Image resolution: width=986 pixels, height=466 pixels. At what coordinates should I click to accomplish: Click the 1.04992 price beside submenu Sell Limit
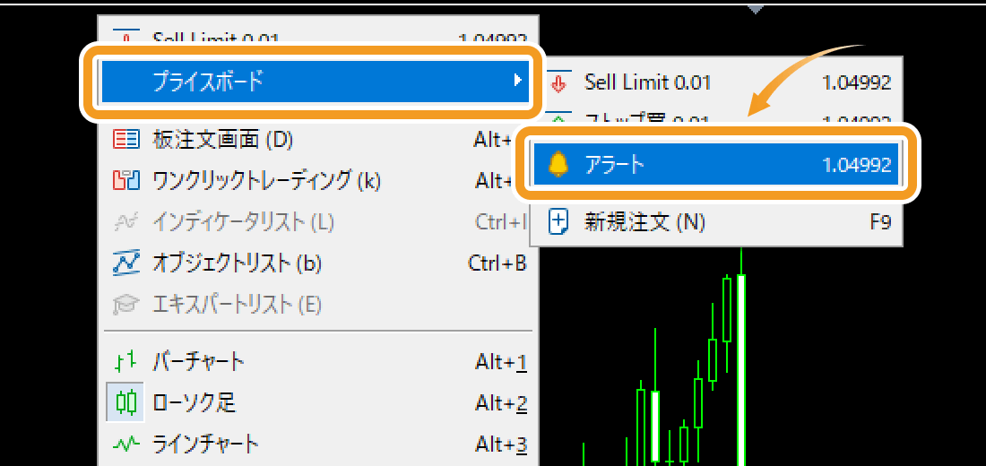coord(856,82)
